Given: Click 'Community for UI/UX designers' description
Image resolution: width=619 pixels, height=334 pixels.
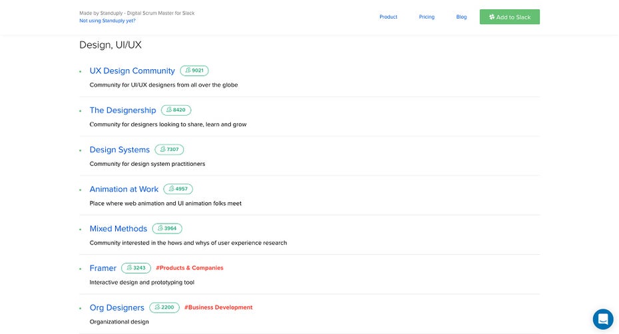Looking at the screenshot, I should pyautogui.click(x=164, y=85).
